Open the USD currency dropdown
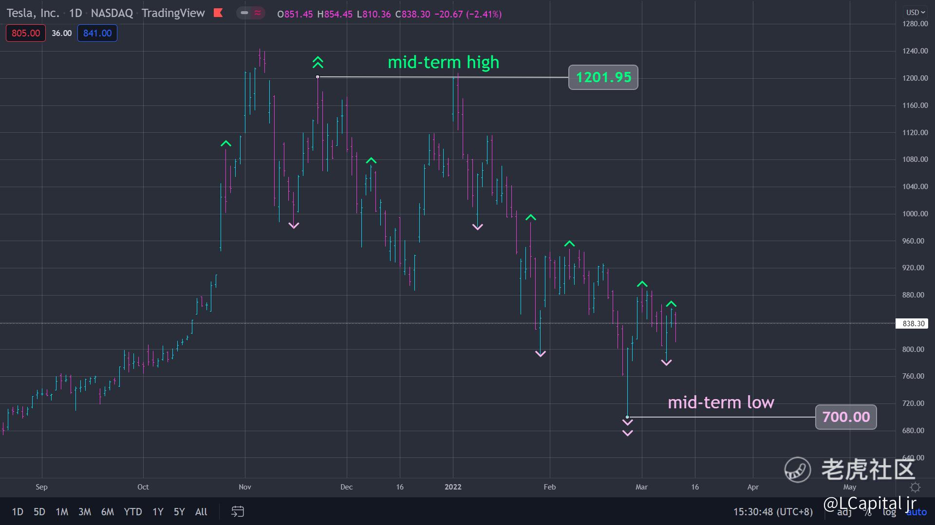The width and height of the screenshot is (935, 525). [x=915, y=13]
